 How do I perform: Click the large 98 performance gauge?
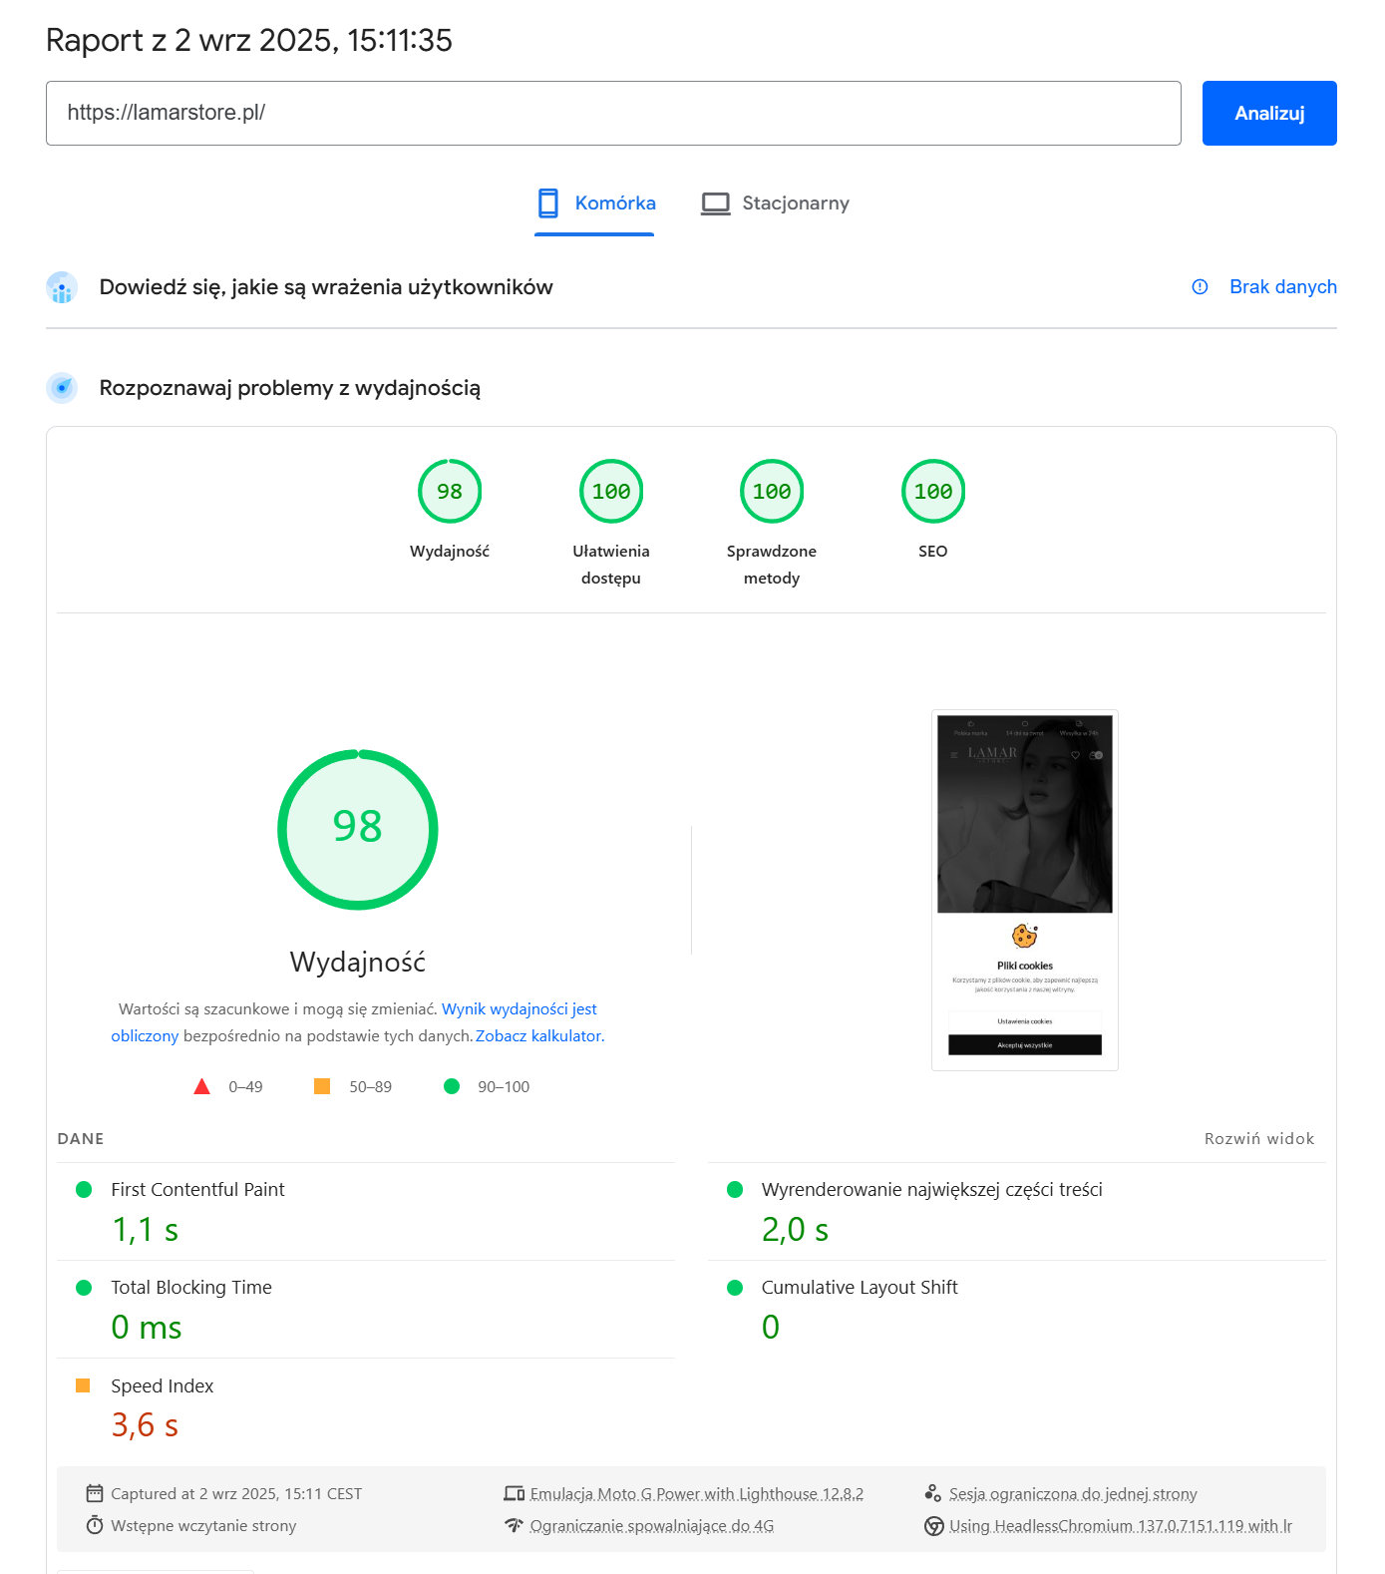pyautogui.click(x=358, y=830)
